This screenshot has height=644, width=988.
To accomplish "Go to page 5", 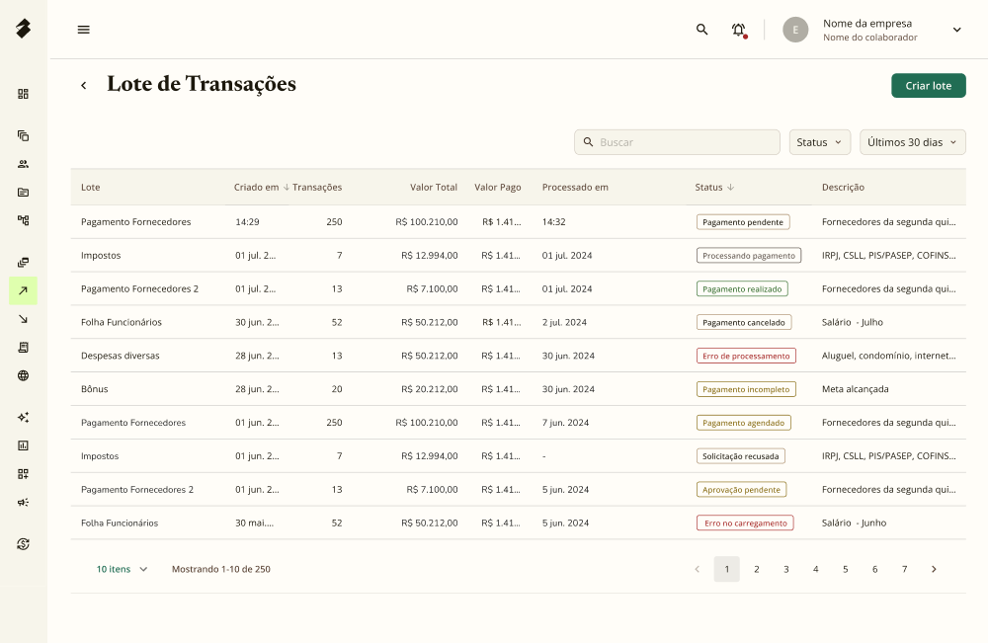I will click(x=845, y=569).
